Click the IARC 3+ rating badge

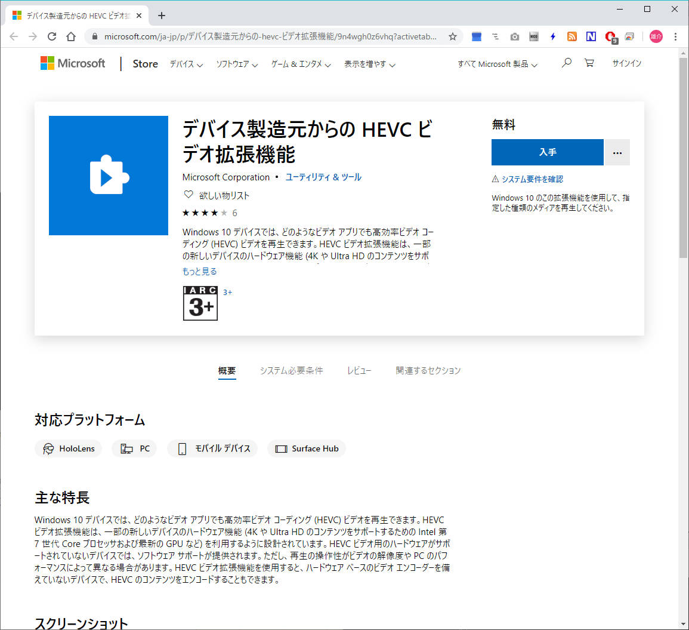click(200, 303)
